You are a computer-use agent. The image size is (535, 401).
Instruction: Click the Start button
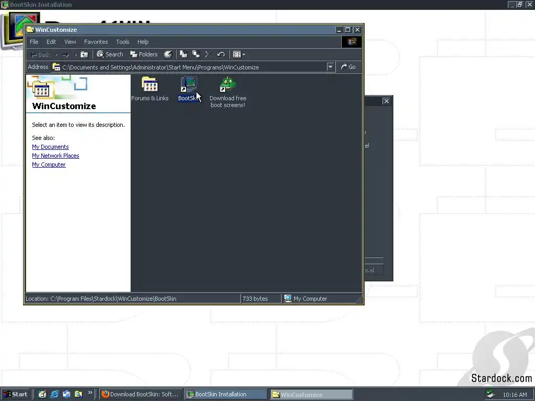(15, 394)
